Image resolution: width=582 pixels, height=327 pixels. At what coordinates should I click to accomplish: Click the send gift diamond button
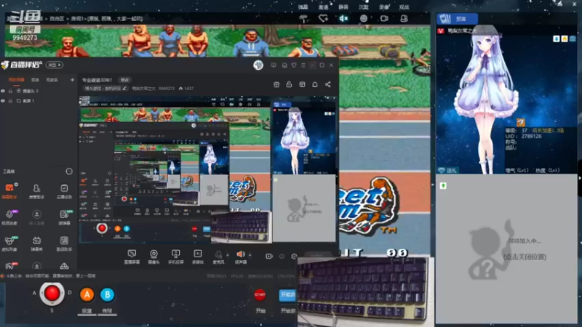tap(448, 170)
